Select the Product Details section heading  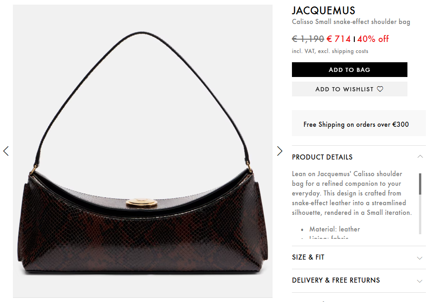coord(322,157)
